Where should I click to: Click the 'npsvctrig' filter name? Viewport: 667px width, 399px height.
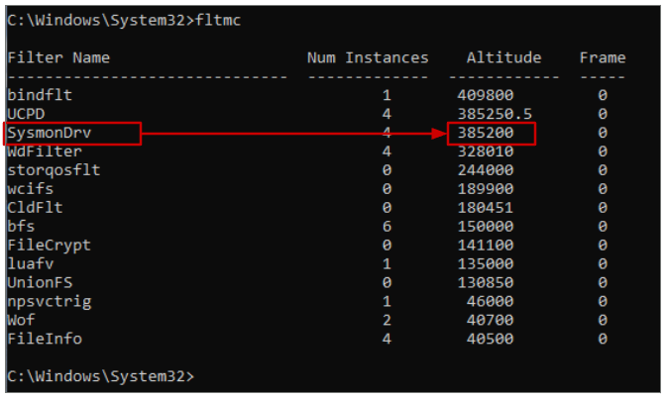[50, 302]
